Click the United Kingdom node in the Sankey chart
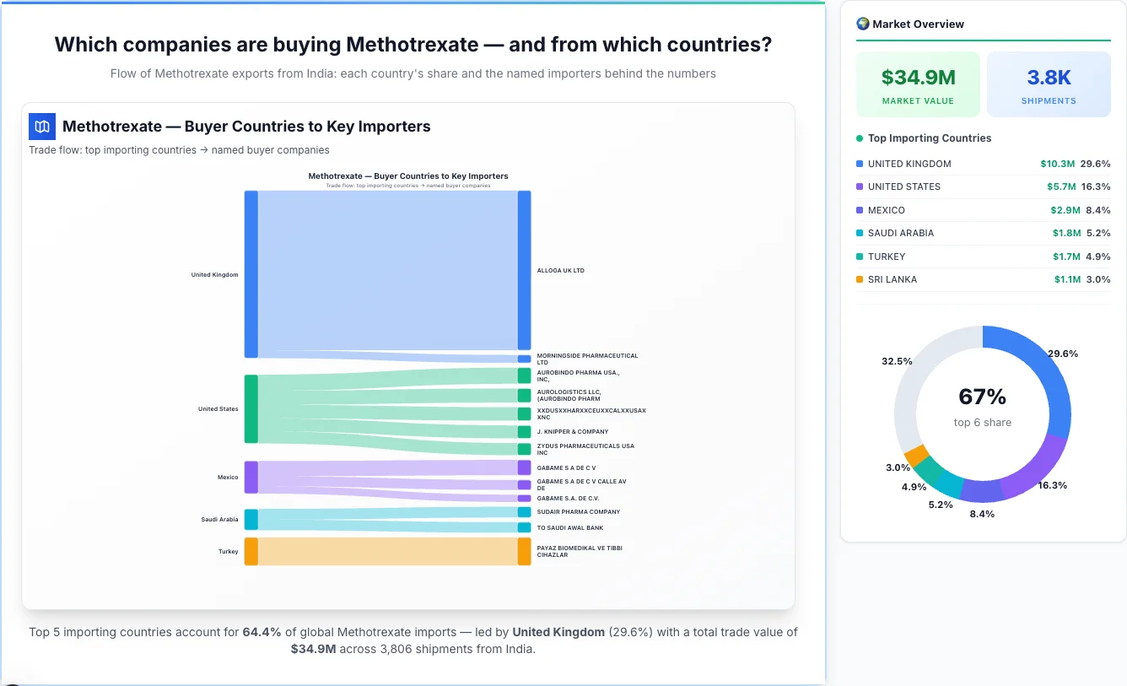This screenshot has height=686, width=1127. click(250, 274)
